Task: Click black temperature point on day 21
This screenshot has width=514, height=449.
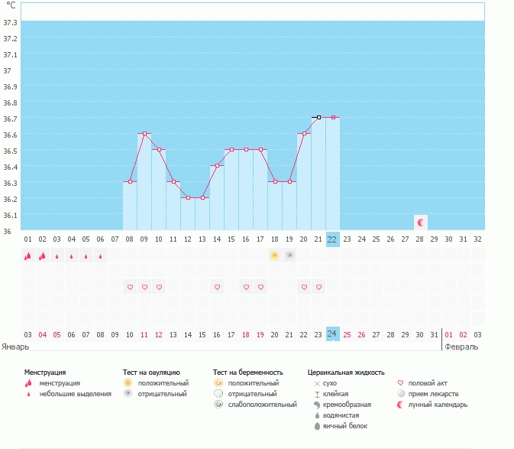Action: [x=318, y=117]
